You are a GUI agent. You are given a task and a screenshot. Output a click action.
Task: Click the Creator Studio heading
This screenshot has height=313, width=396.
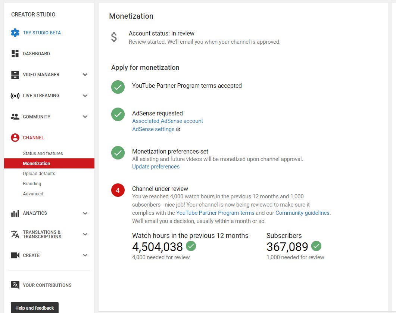pos(33,15)
